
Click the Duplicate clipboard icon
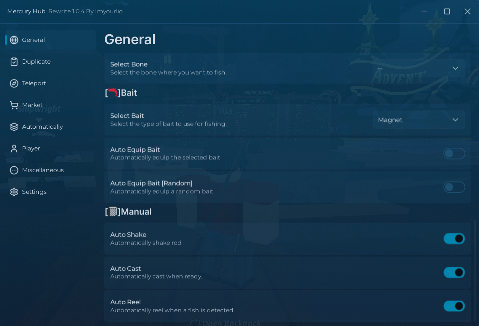pyautogui.click(x=14, y=62)
